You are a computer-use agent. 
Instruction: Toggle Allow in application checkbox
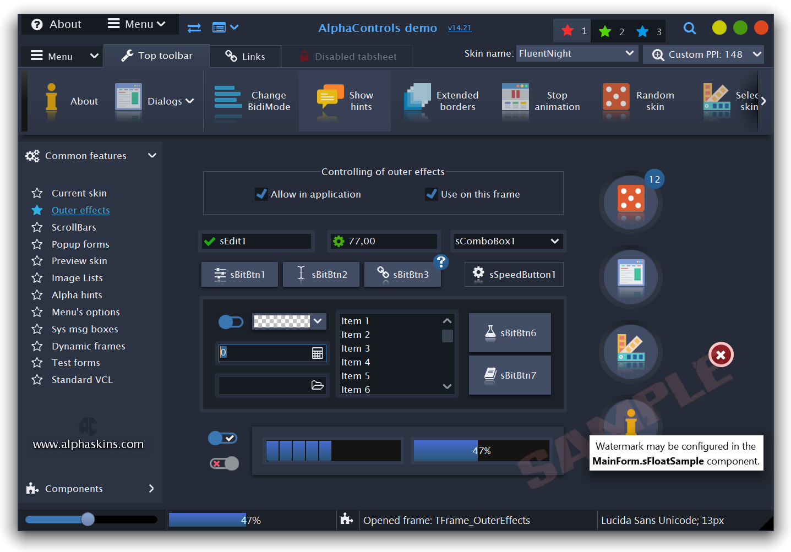coord(308,194)
